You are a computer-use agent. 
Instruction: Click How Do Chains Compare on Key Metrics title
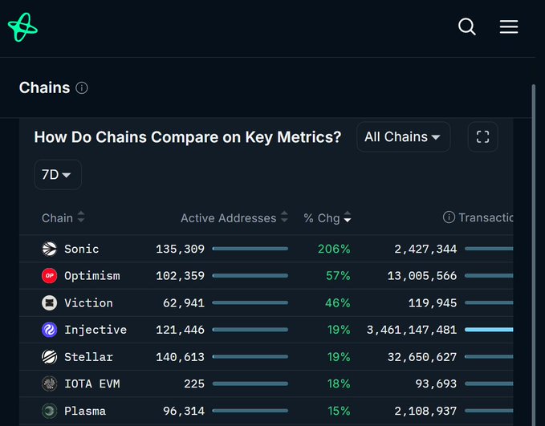188,137
